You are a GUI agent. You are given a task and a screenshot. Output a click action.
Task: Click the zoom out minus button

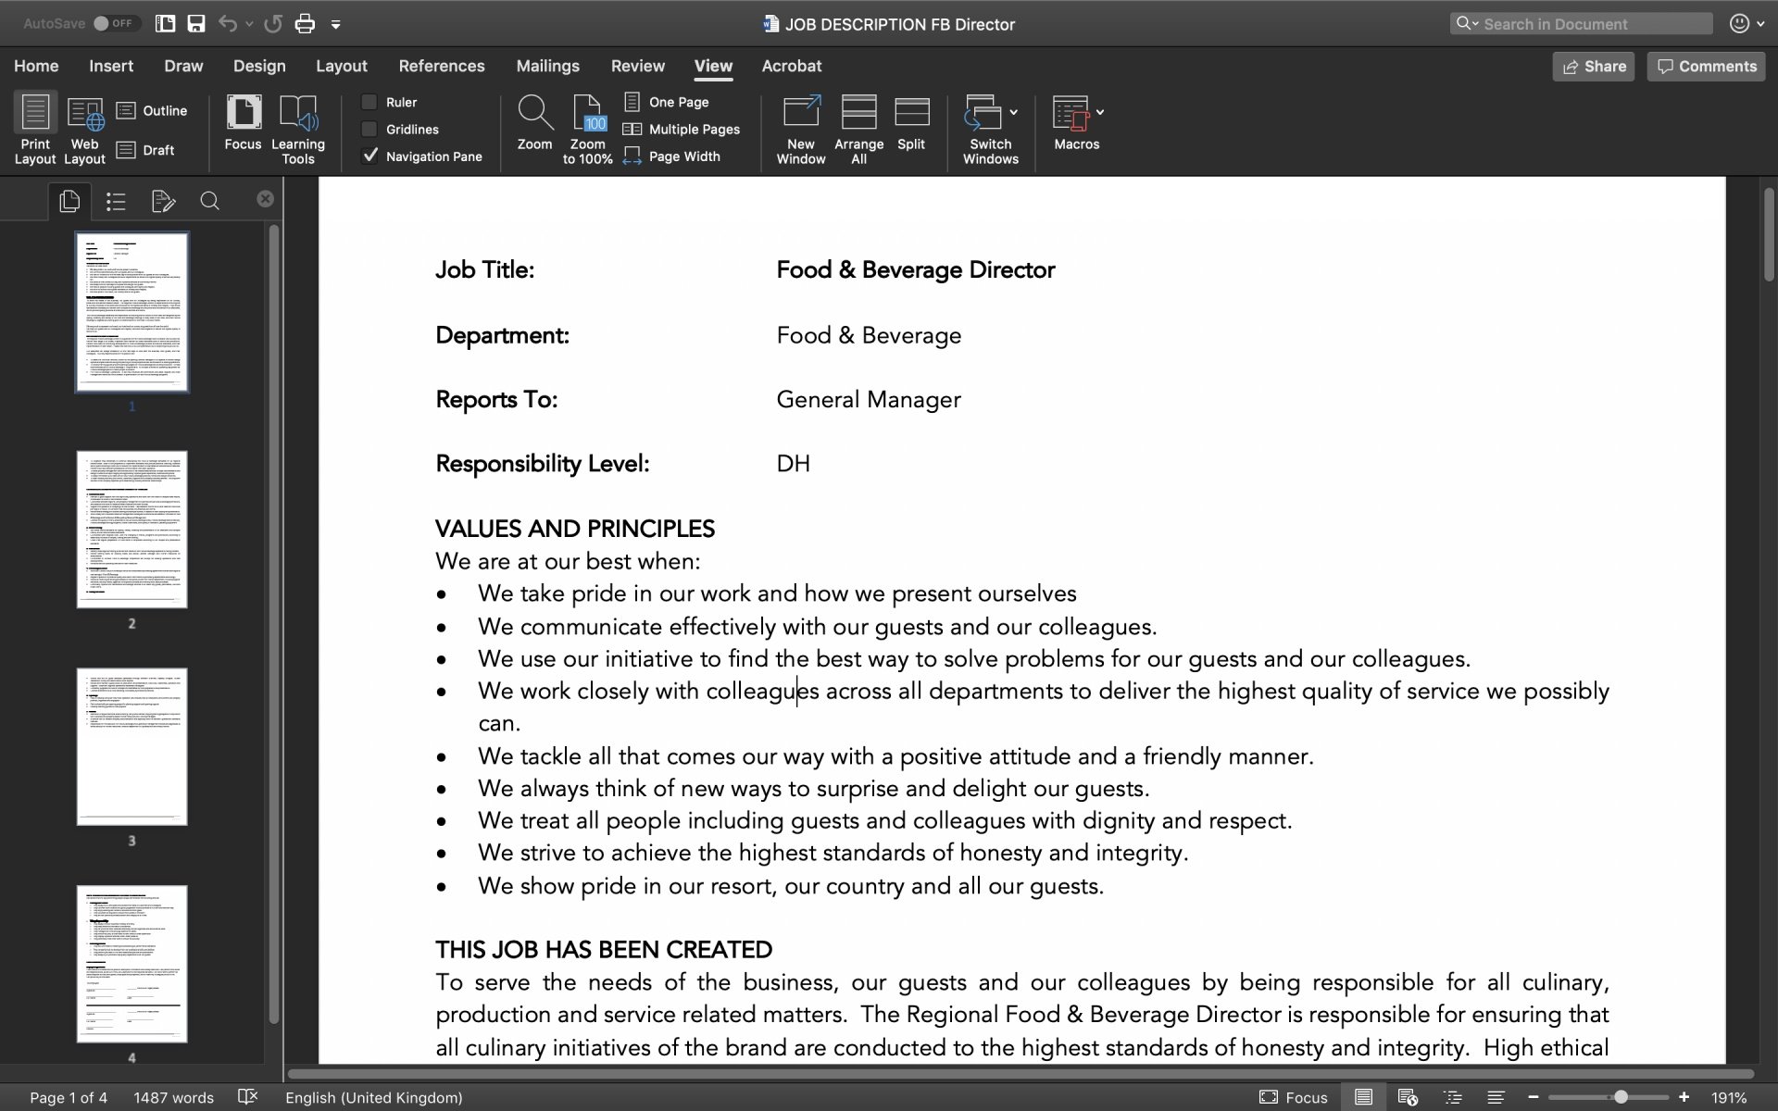tap(1534, 1097)
